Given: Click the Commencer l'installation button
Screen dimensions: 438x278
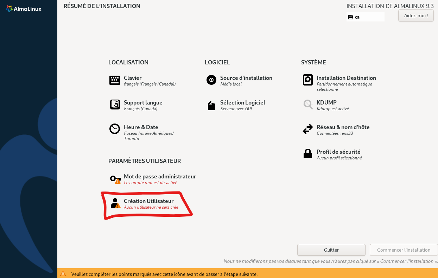Looking at the screenshot, I should coord(404,250).
